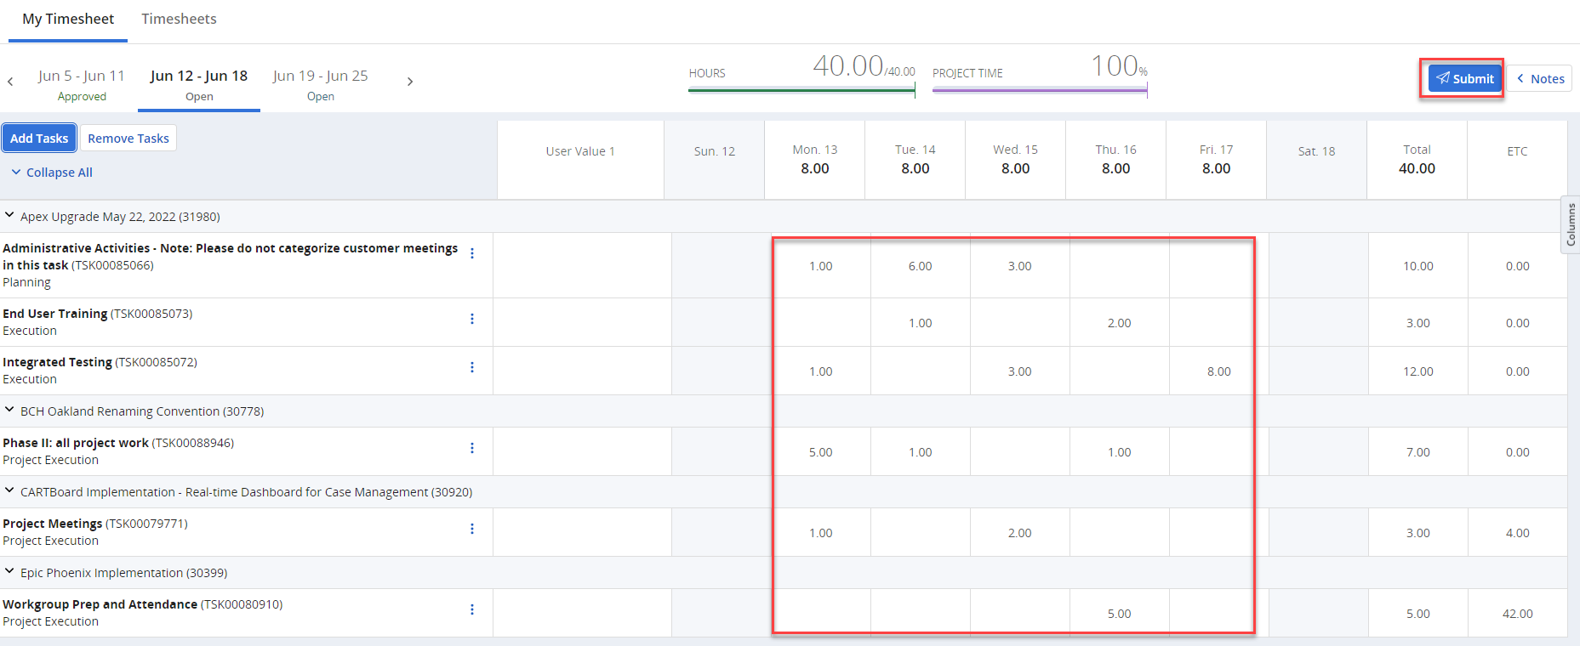Open kebab menu for End User Training
The image size is (1580, 646).
click(x=472, y=319)
